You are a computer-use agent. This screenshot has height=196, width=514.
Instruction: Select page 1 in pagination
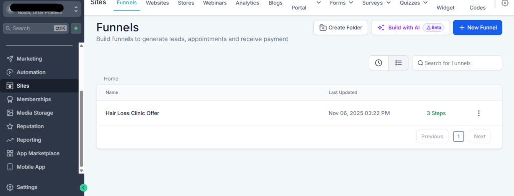coord(458,136)
